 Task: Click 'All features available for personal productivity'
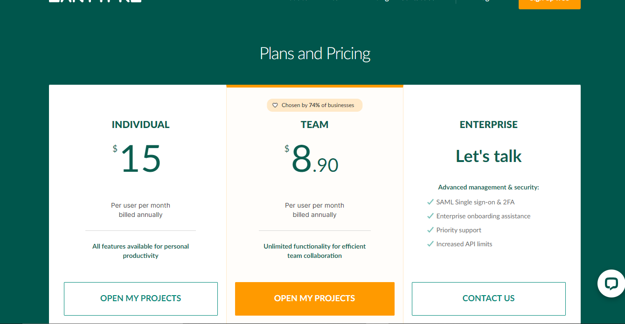141,251
